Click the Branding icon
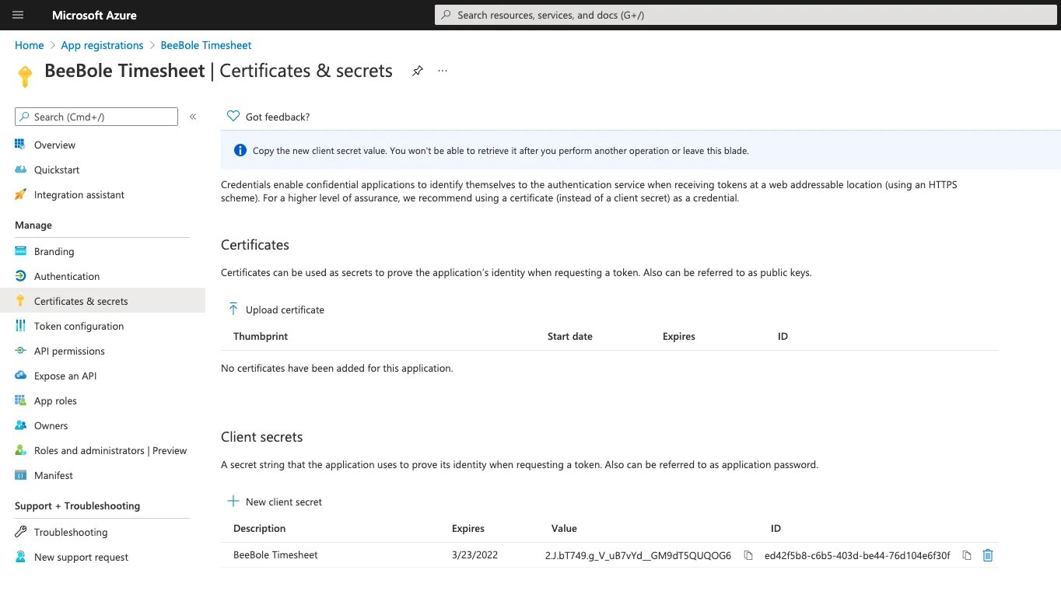Image resolution: width=1061 pixels, height=598 pixels. [x=20, y=251]
